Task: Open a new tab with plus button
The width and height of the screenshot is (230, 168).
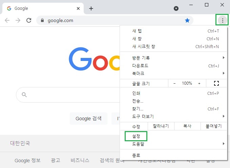Action: pos(91,8)
